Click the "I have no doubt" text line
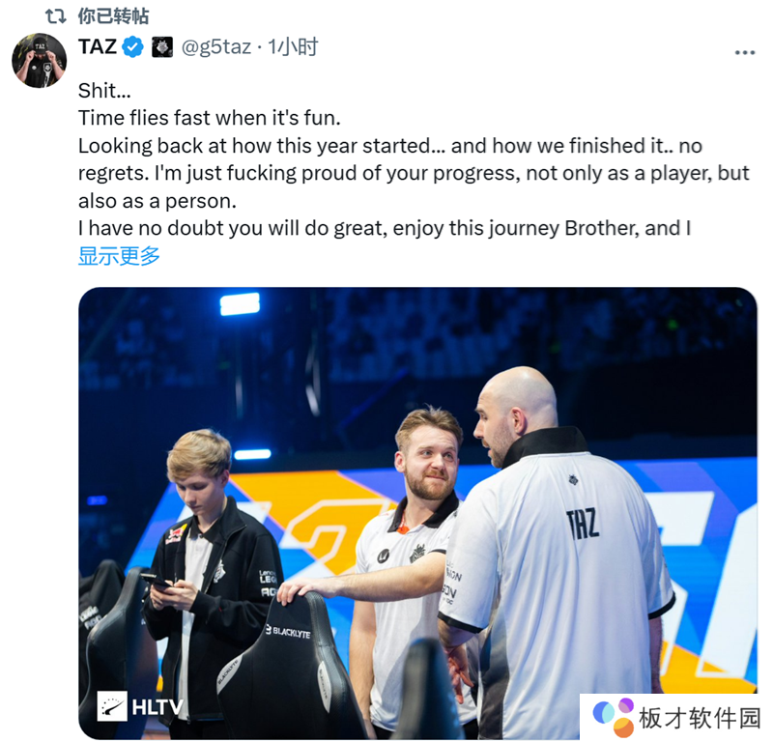Screen dimensions: 773x742 point(384,228)
